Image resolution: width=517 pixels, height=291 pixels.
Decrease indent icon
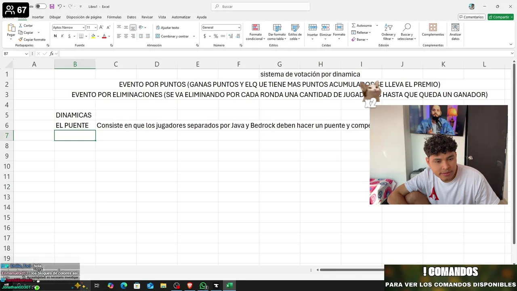[x=141, y=36]
